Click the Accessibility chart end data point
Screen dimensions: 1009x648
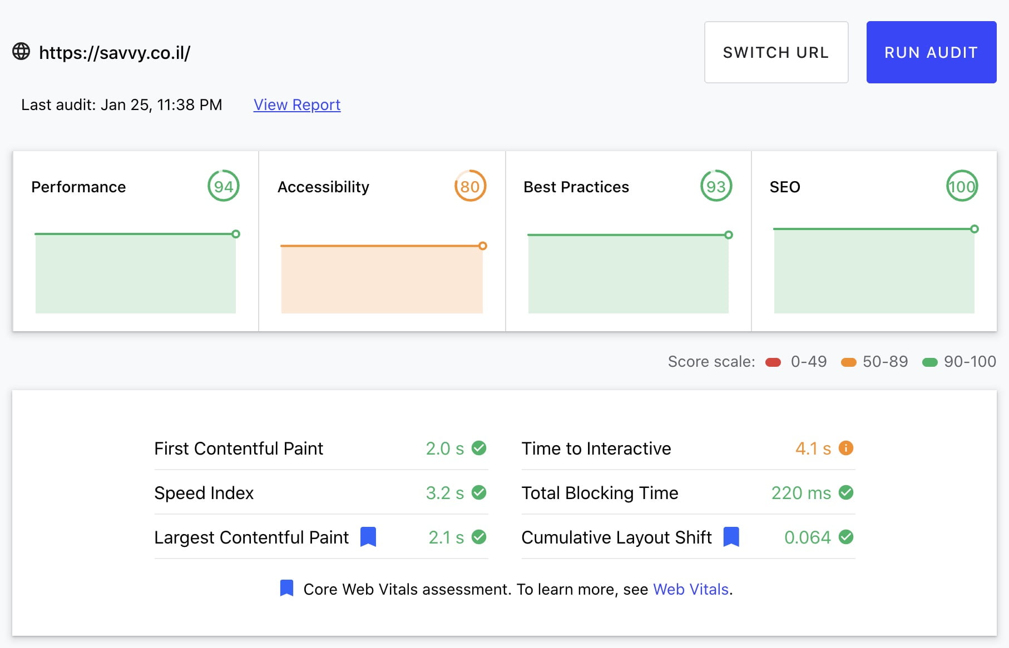click(483, 246)
